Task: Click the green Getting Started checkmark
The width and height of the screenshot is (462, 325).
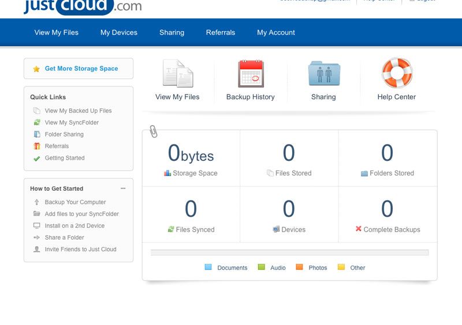Action: click(x=37, y=158)
